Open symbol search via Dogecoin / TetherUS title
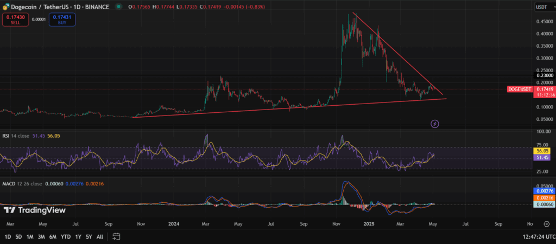Image resolution: width=556 pixels, height=244 pixels. click(x=60, y=7)
